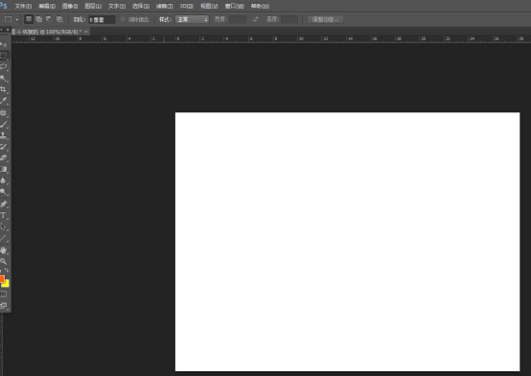Click the orange foreground color swatch
Viewport: 531px width, 376px height.
point(2,279)
